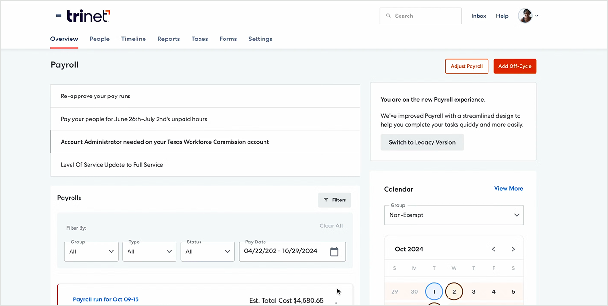
Task: Click the Adjust Payroll button
Action: [x=467, y=66]
